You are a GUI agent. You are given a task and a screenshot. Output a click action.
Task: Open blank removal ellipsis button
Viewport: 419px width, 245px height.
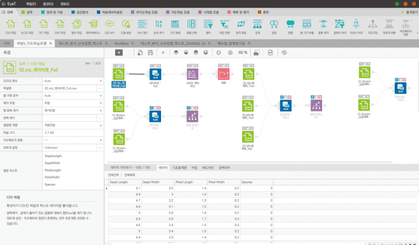click(100, 118)
